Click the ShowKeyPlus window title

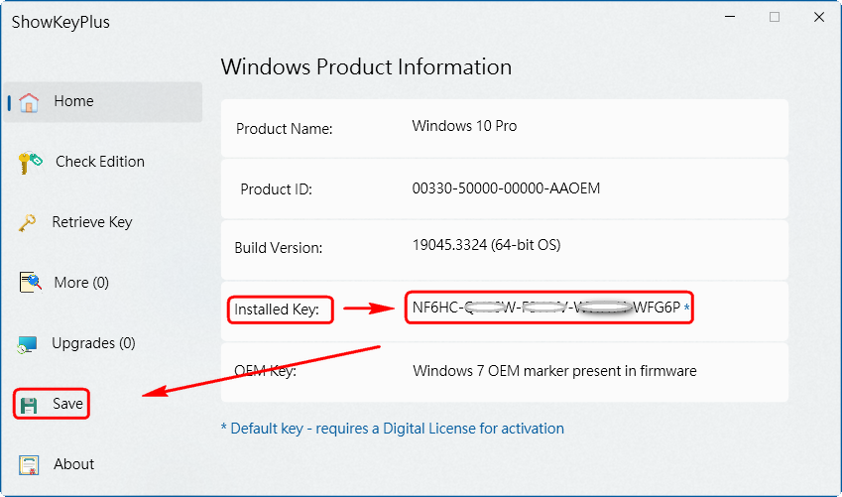(x=60, y=22)
